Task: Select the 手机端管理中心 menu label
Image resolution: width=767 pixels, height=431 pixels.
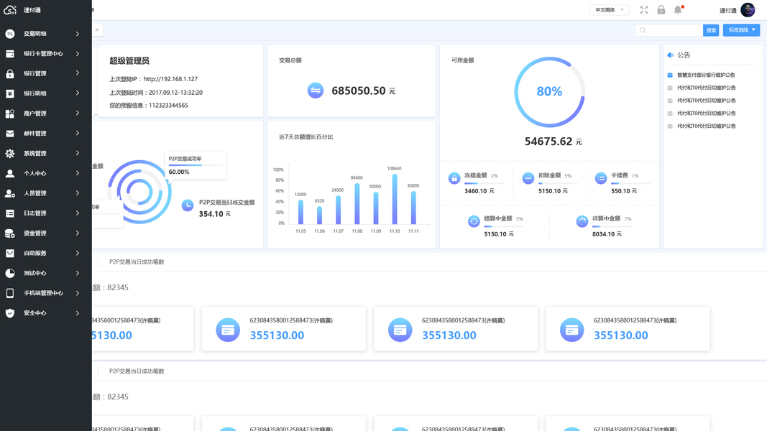Action: click(x=44, y=293)
